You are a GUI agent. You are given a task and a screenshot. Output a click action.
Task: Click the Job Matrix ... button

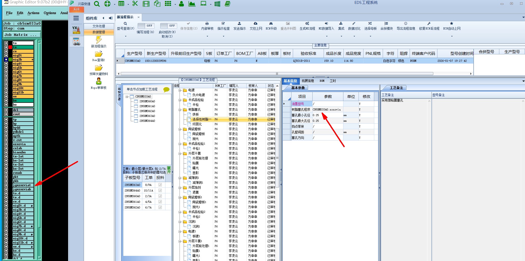22,35
